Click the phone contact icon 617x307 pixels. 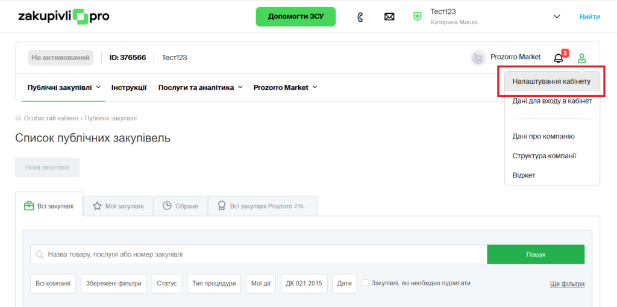[x=360, y=17]
